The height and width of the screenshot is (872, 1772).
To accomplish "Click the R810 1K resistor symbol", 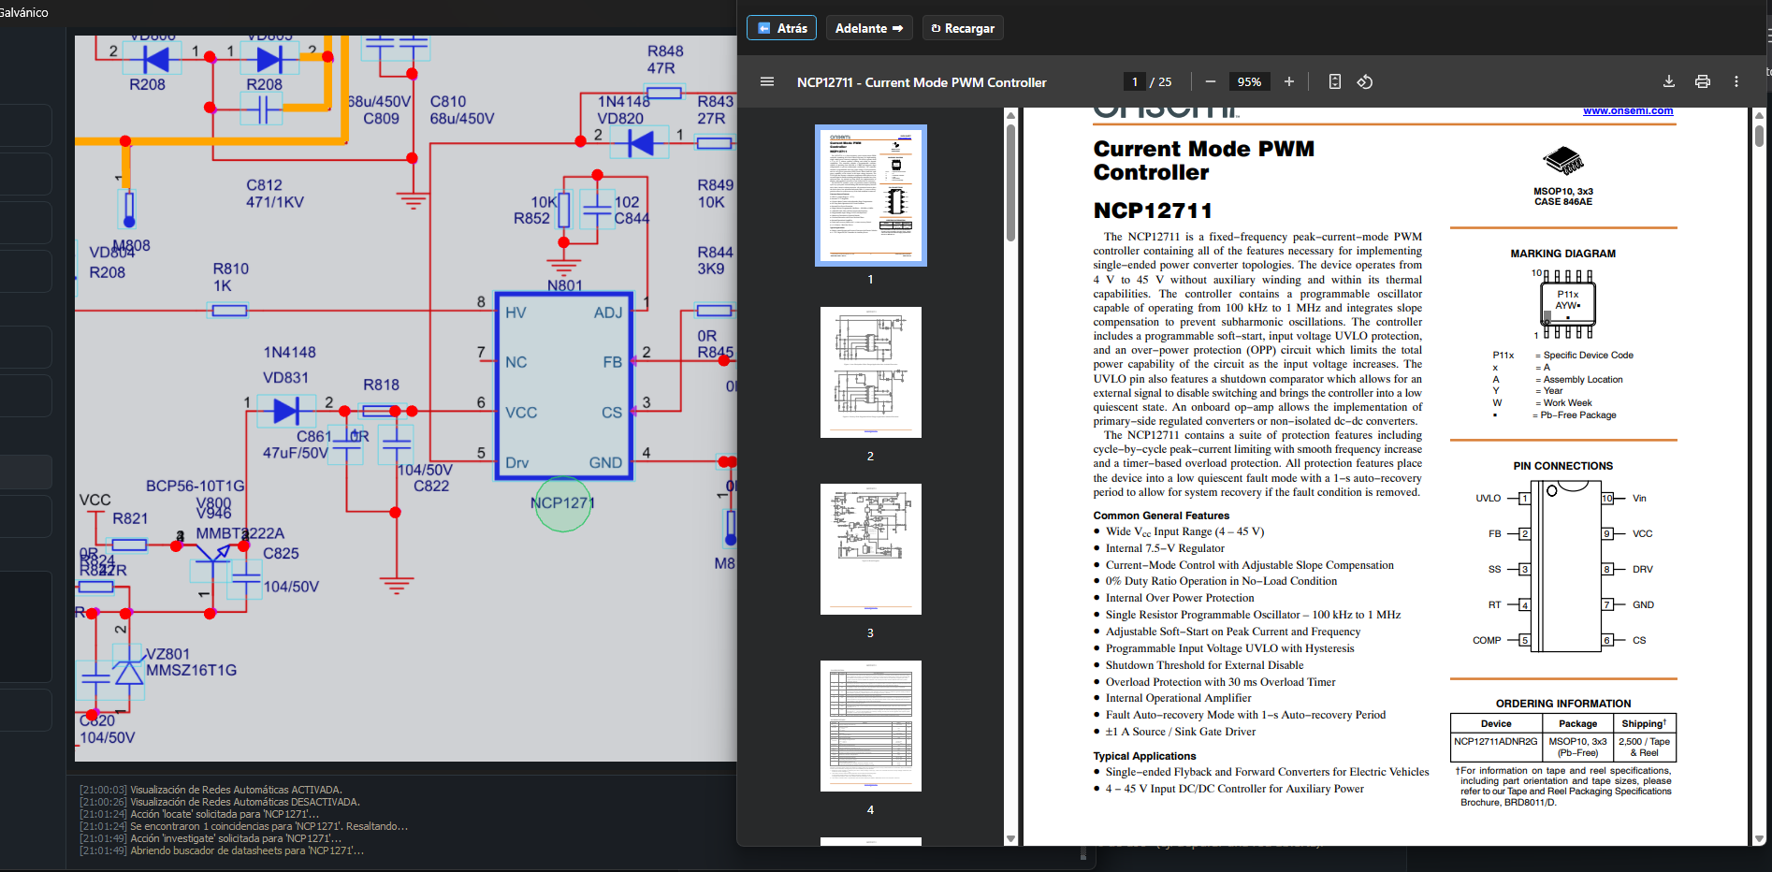I will (x=229, y=311).
